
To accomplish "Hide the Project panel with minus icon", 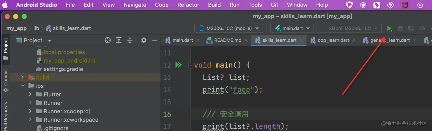I will tap(155, 40).
